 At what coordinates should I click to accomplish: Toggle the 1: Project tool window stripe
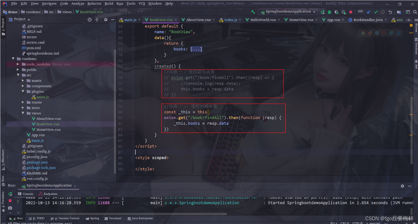coord(3,26)
